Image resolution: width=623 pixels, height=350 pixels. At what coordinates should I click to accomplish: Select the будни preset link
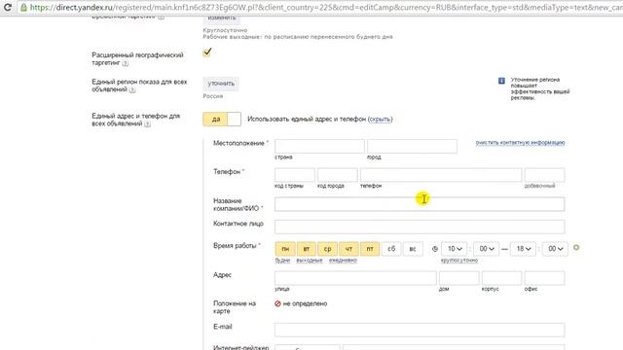282,261
